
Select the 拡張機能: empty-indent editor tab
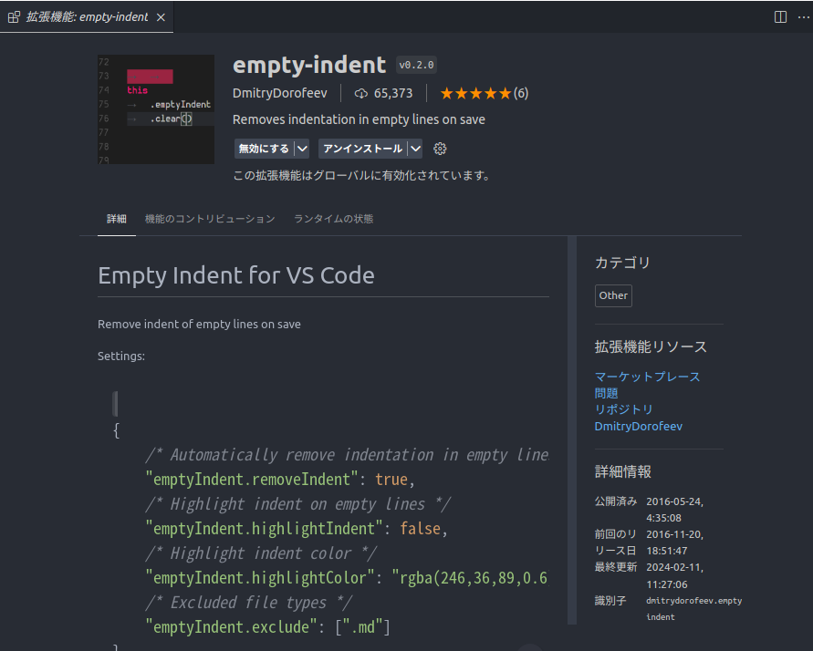(87, 16)
